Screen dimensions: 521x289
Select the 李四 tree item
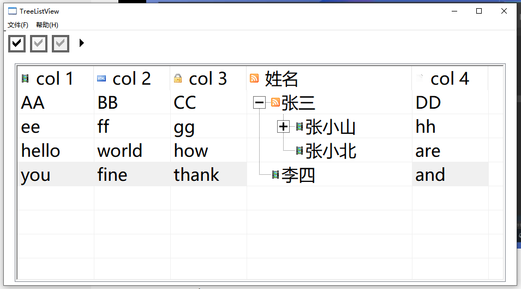click(298, 175)
